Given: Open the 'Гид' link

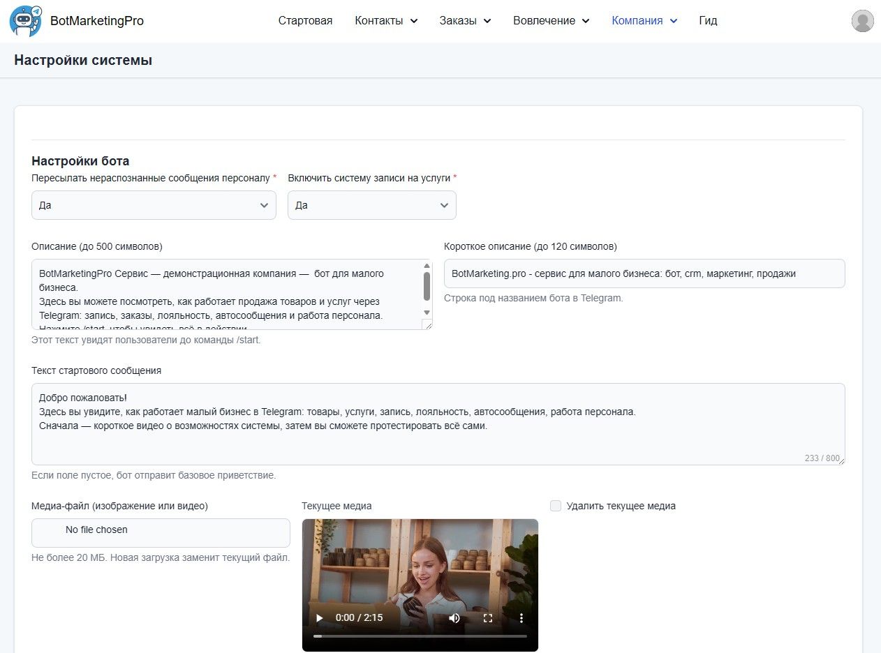Looking at the screenshot, I should pyautogui.click(x=708, y=21).
